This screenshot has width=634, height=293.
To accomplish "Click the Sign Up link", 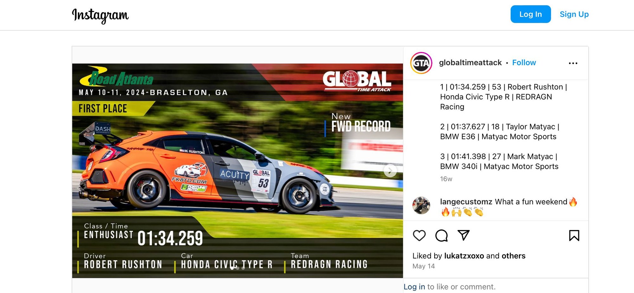I will (574, 14).
